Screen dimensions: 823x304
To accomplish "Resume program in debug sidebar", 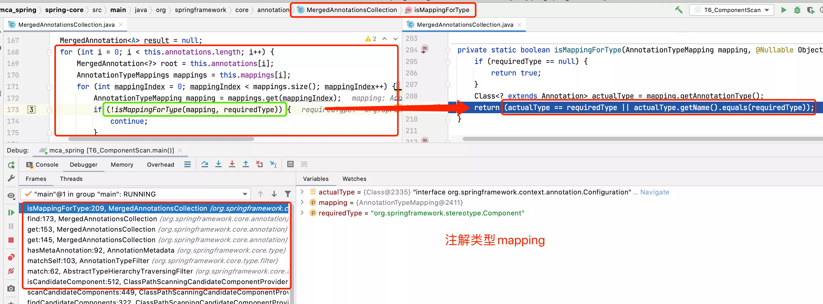I will coord(11,213).
